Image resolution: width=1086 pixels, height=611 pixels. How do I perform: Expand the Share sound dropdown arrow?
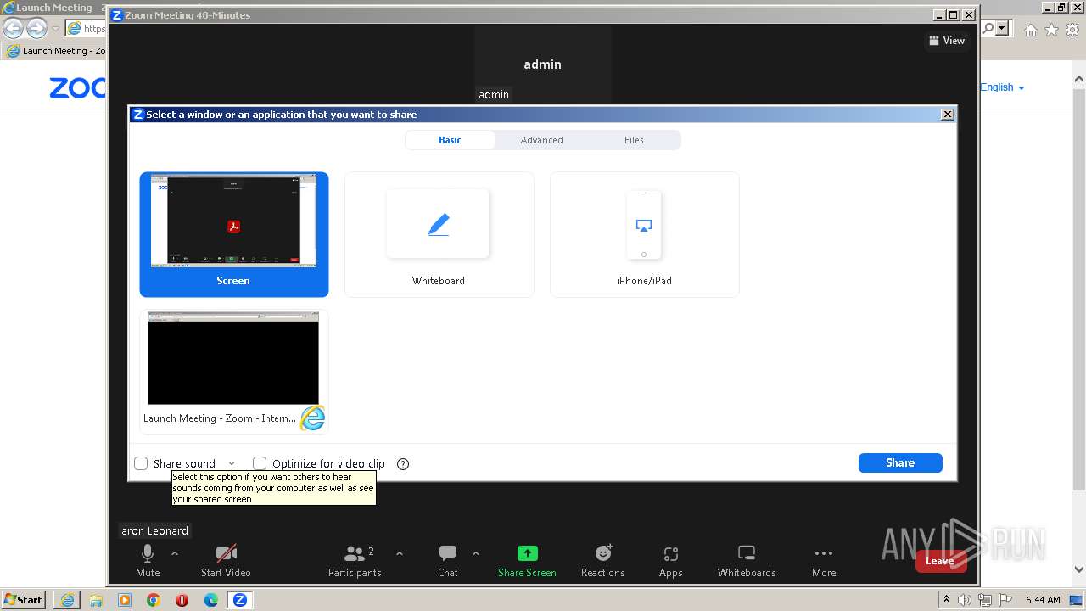coord(232,464)
